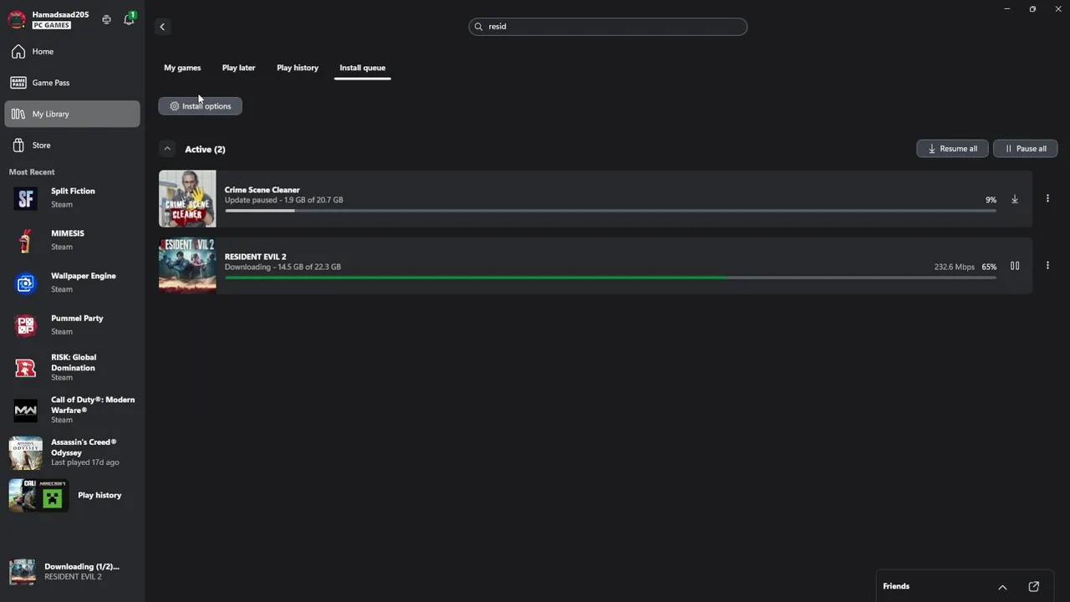This screenshot has height=602, width=1070.
Task: Pause the RESIDENT EVIL 2 download
Action: (x=1015, y=266)
